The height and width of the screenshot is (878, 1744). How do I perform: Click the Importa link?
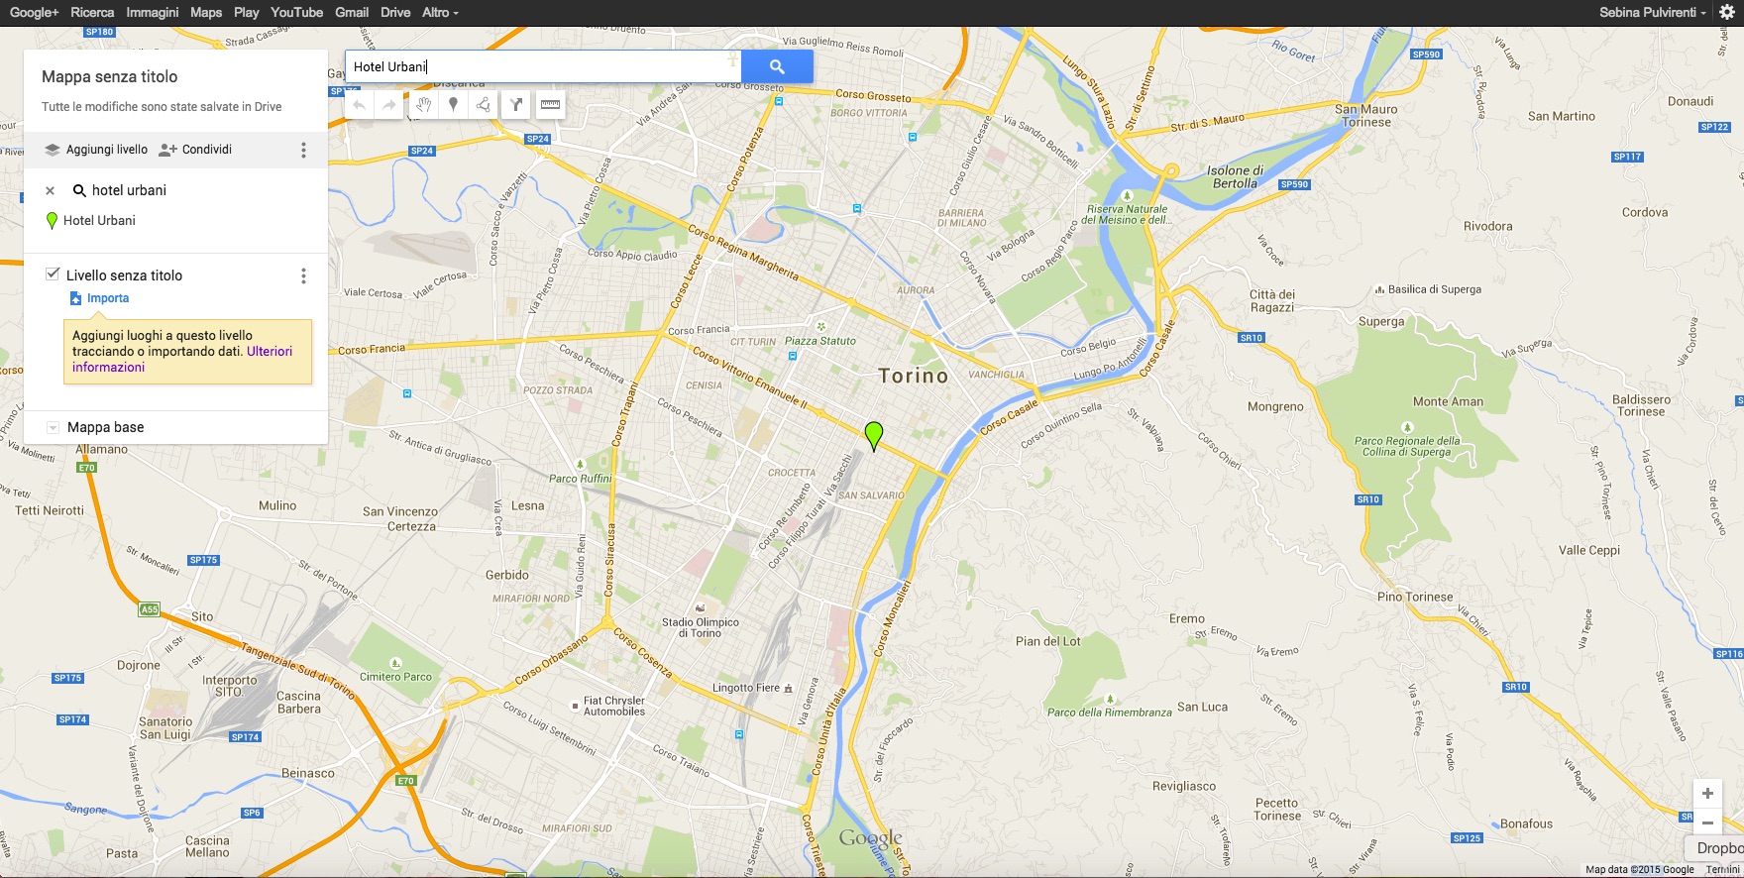[107, 298]
